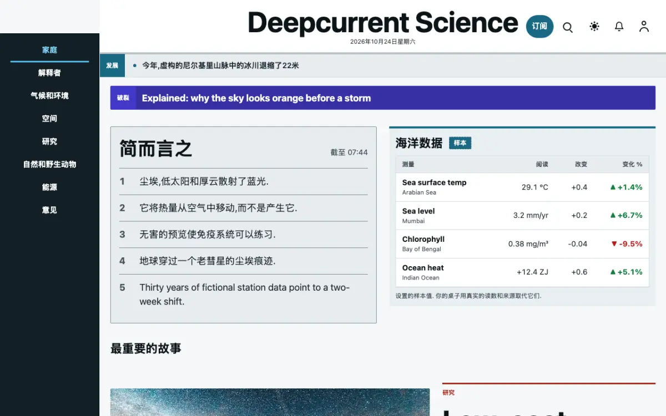This screenshot has width=666, height=416.
Task: Click the sample values footnote under the table
Action: pos(468,296)
